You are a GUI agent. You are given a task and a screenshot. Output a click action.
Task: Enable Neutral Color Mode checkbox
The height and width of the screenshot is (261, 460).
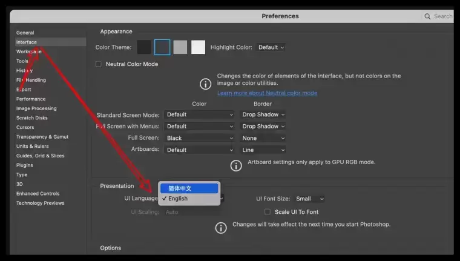(x=98, y=64)
